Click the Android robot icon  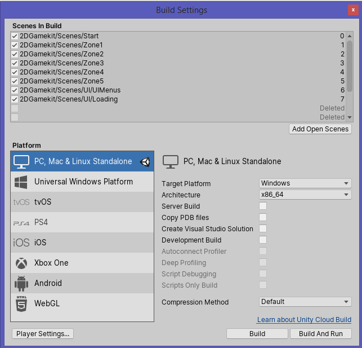[21, 284]
